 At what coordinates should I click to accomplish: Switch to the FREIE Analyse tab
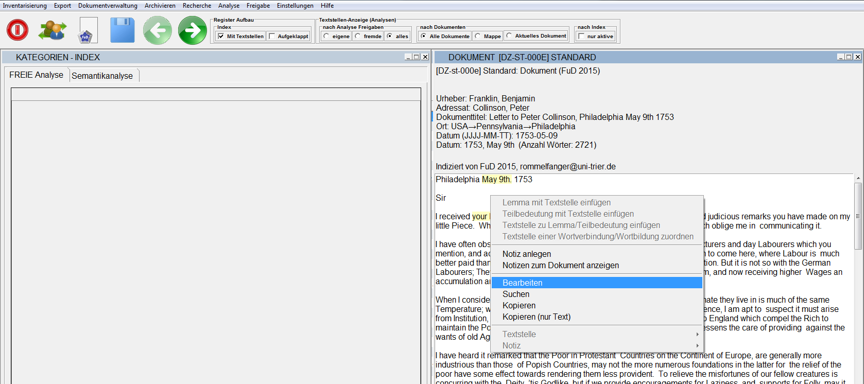[36, 75]
